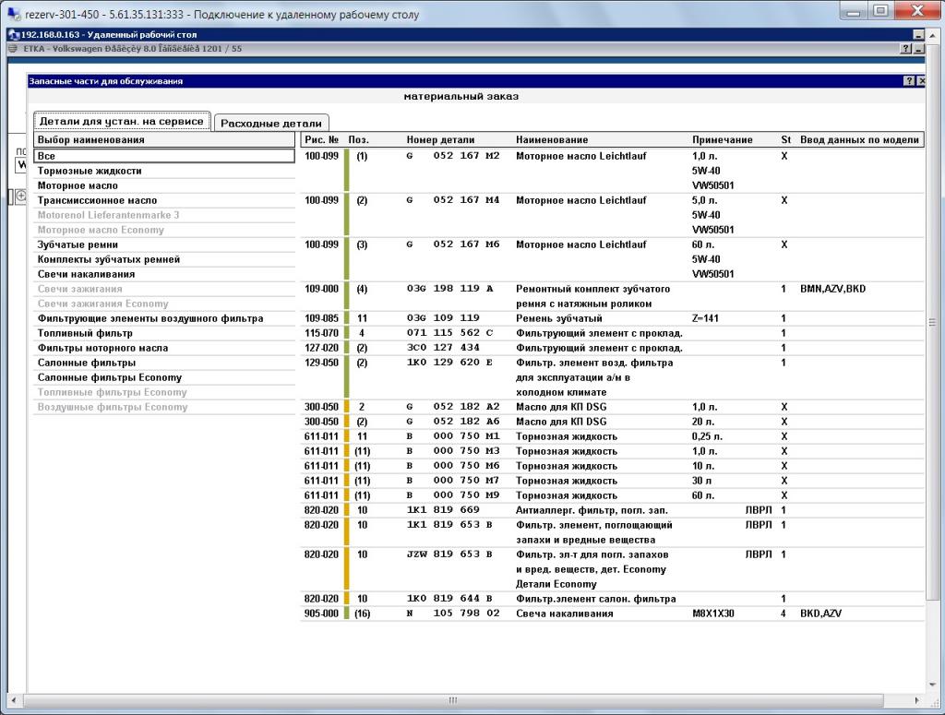
Task: Switch to 'Детали для устан. на сервисе' tab
Action: coord(122,121)
